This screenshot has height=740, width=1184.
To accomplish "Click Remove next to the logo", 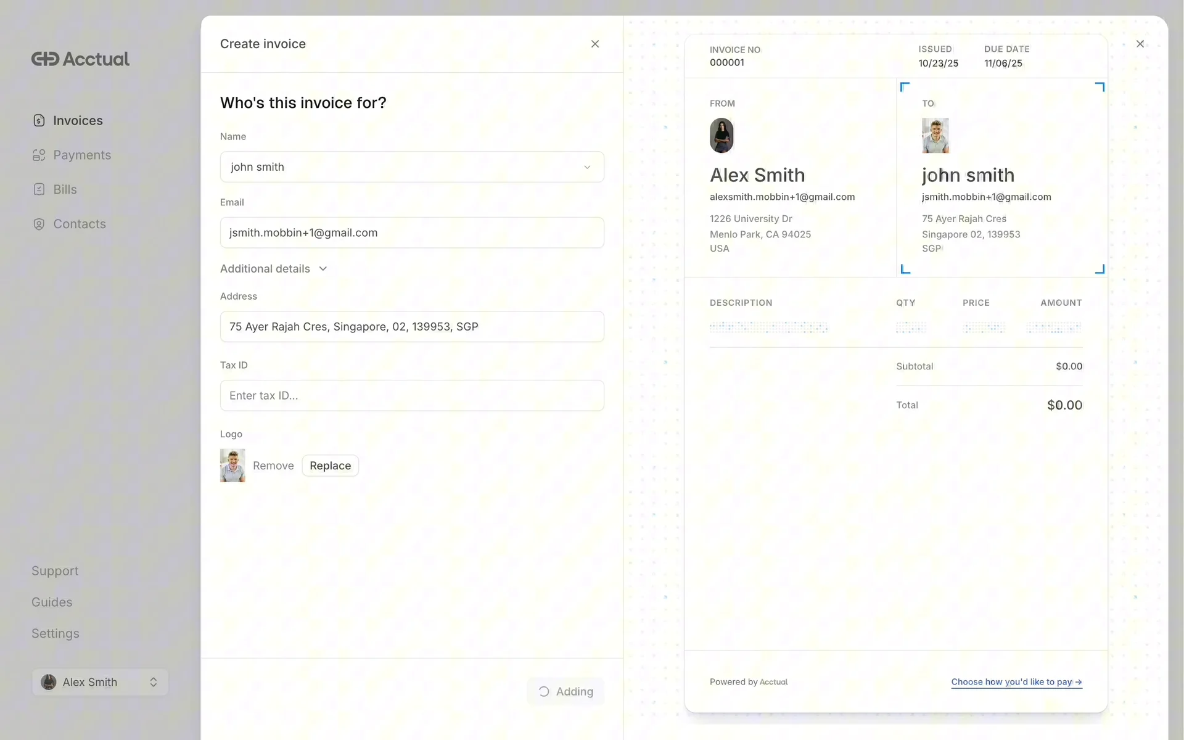I will tap(273, 466).
